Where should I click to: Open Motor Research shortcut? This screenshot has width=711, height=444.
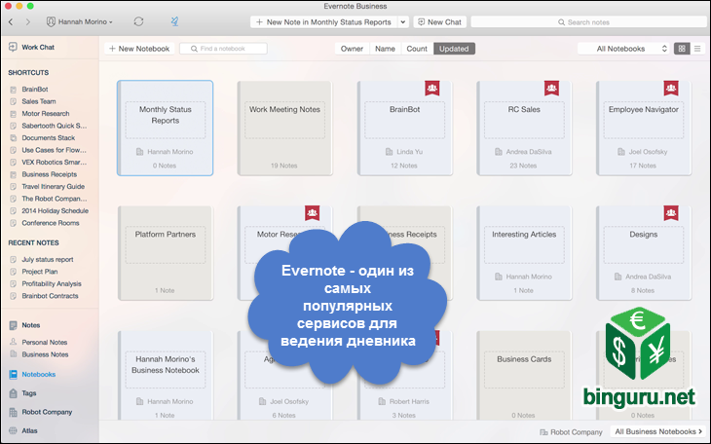pyautogui.click(x=46, y=114)
